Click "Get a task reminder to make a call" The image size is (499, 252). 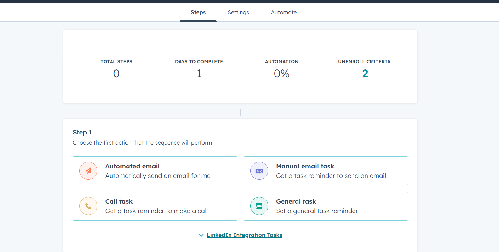coord(156,211)
